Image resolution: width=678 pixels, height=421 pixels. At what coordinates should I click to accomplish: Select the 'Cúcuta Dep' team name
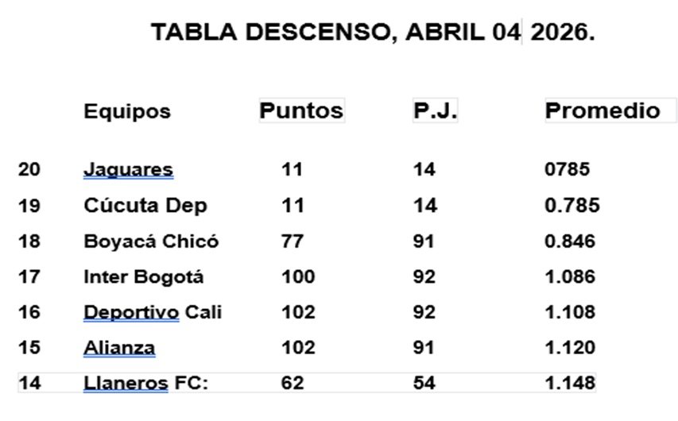(x=145, y=206)
